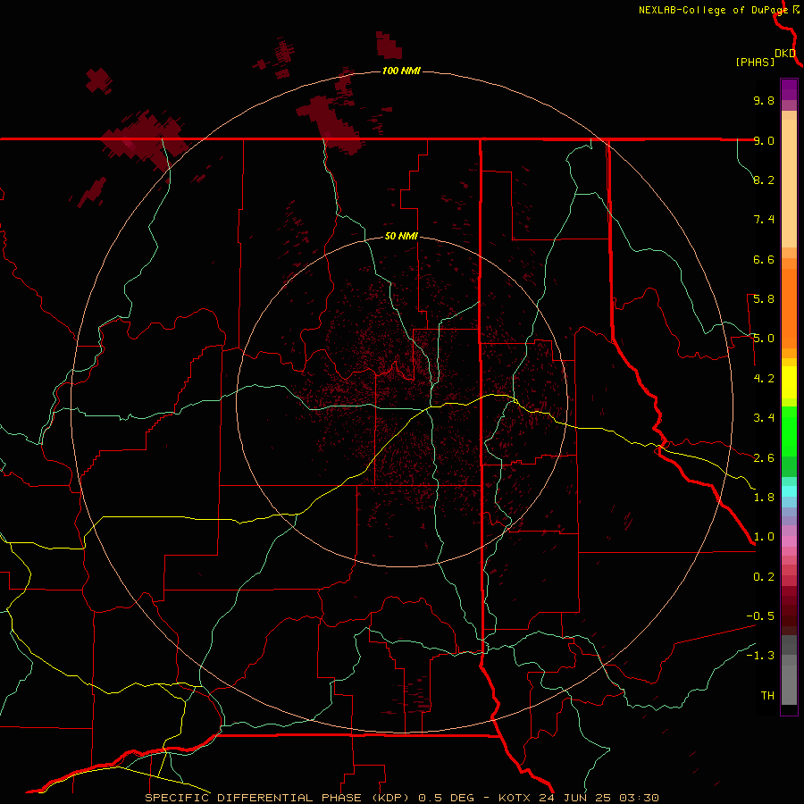
Task: Click the 8.2 scale value
Action: [x=764, y=180]
